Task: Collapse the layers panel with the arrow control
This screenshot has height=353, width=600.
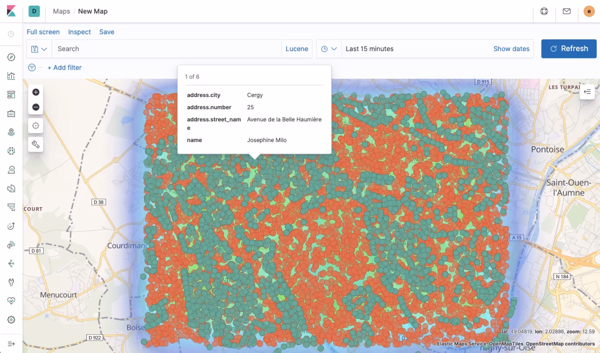Action: click(587, 92)
